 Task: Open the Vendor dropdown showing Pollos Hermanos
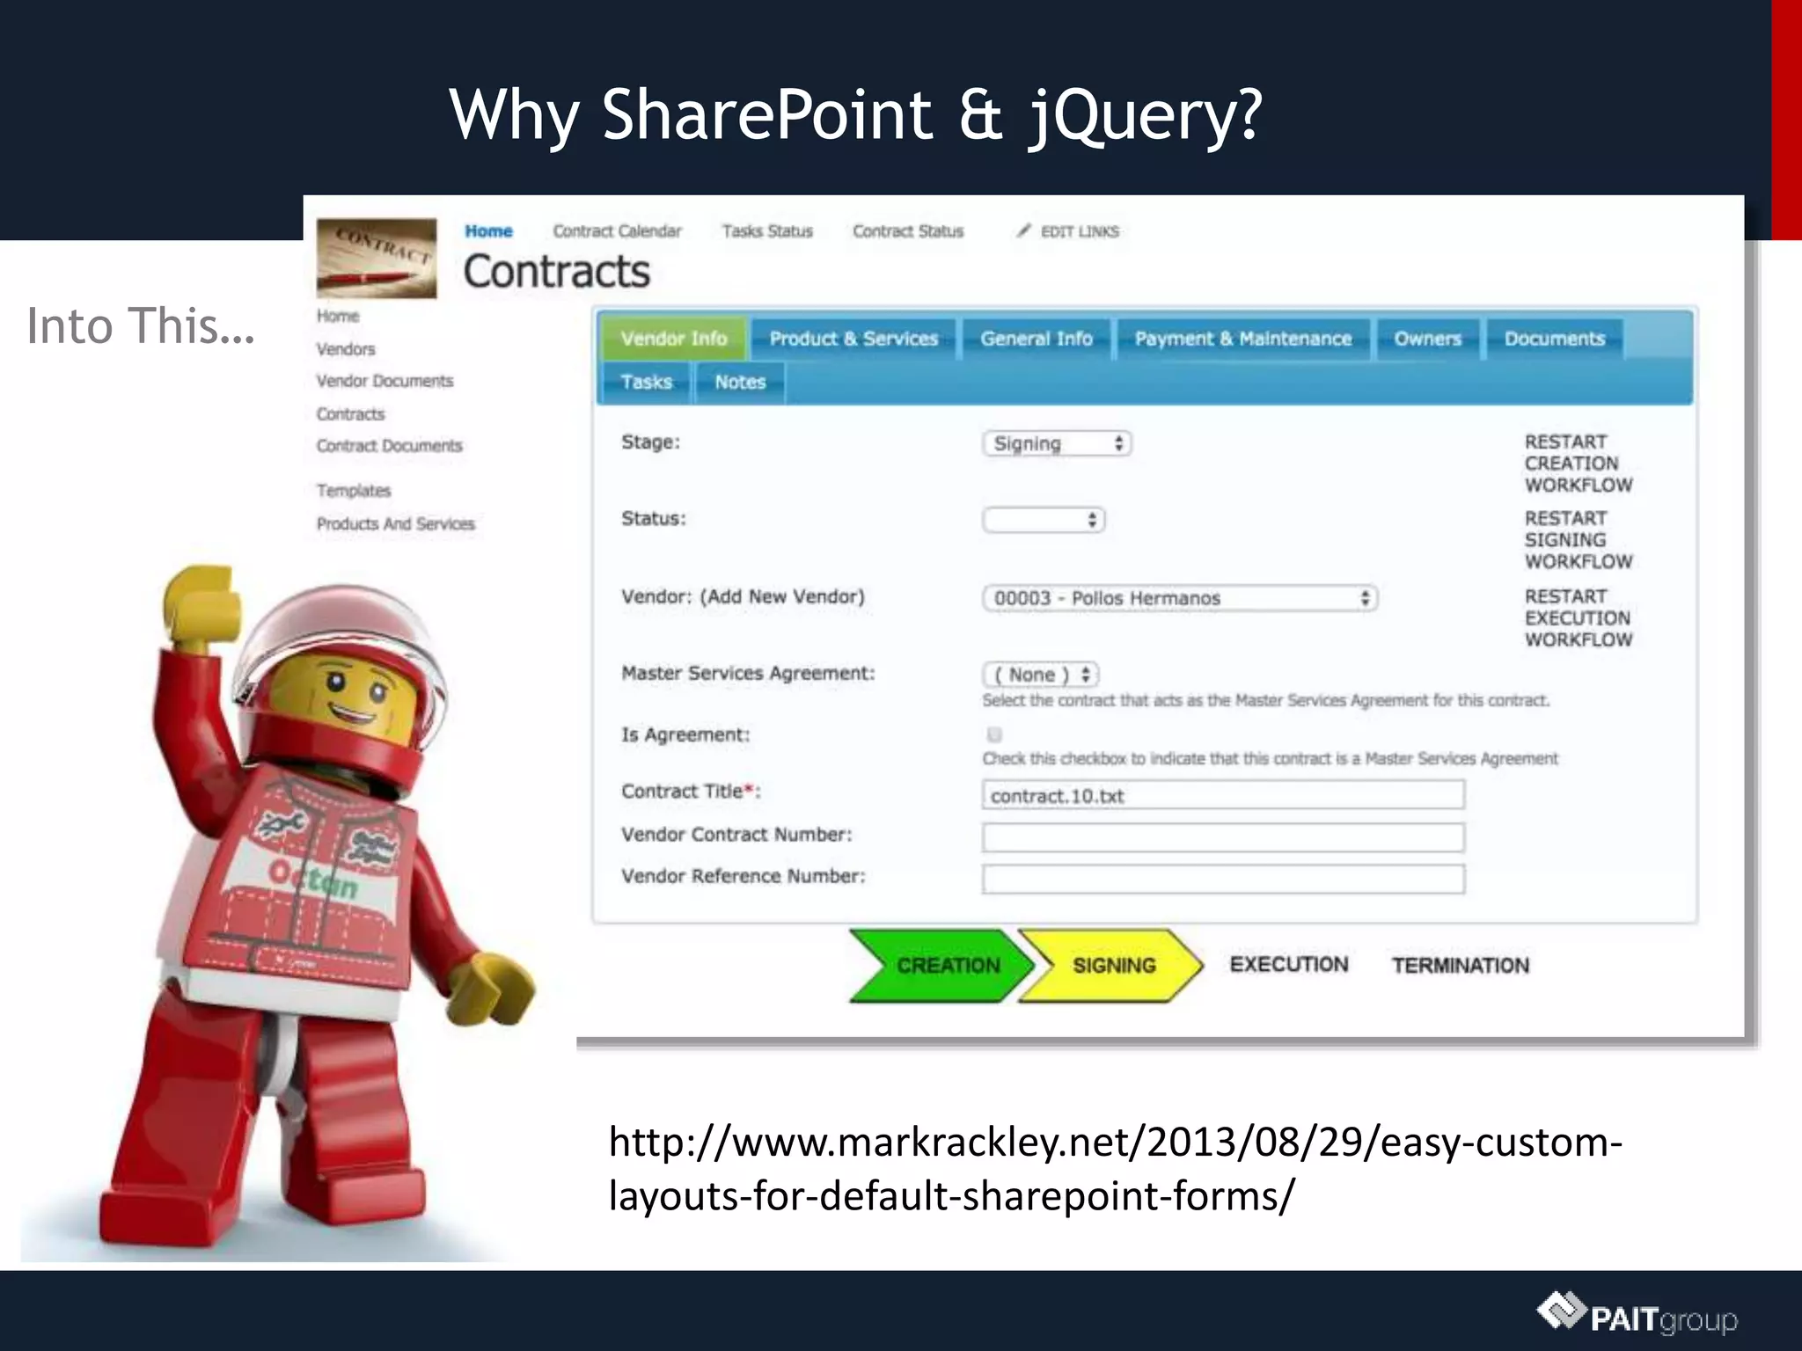[1180, 598]
